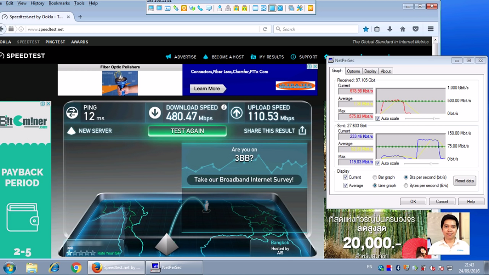Click the file transfer arrows icon in remote toolbar
Screen dimensions: 489x275
176,8
